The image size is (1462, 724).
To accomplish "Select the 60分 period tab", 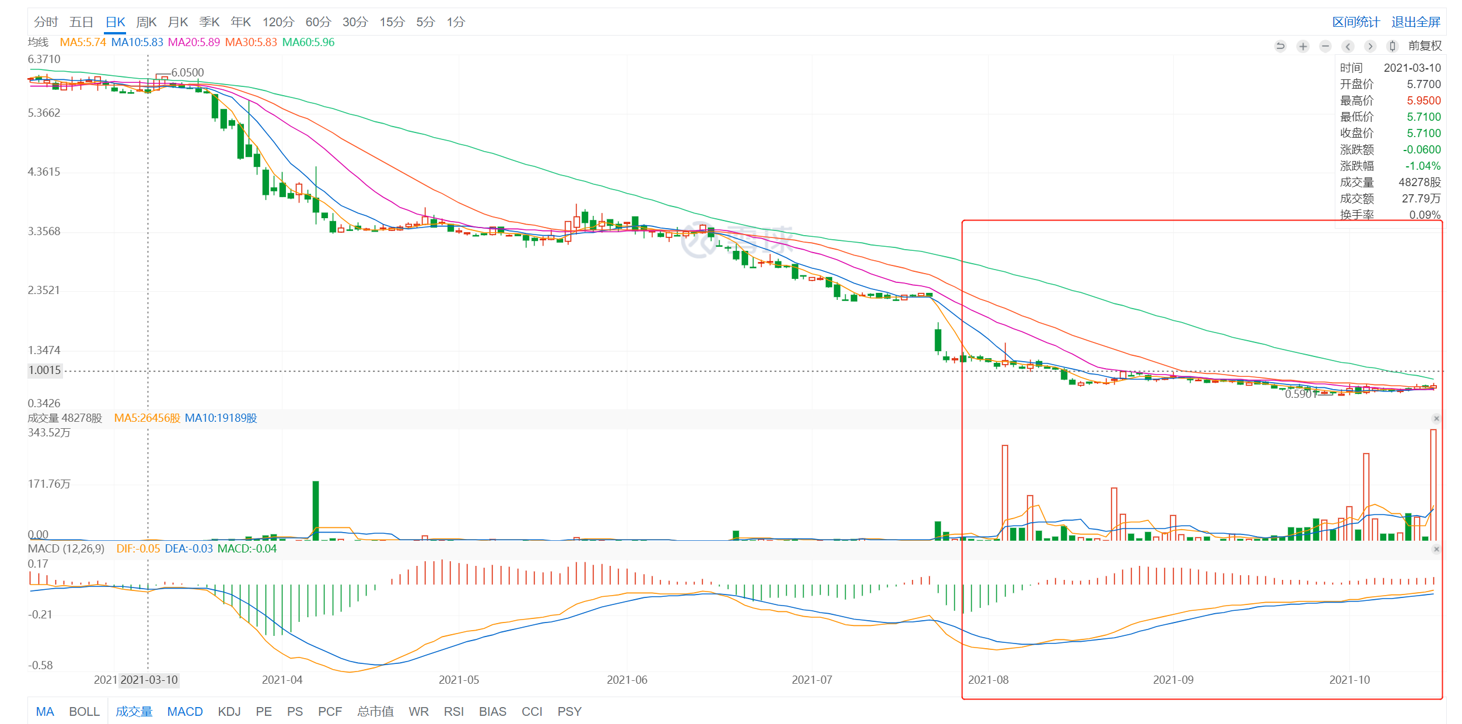I will pos(318,22).
